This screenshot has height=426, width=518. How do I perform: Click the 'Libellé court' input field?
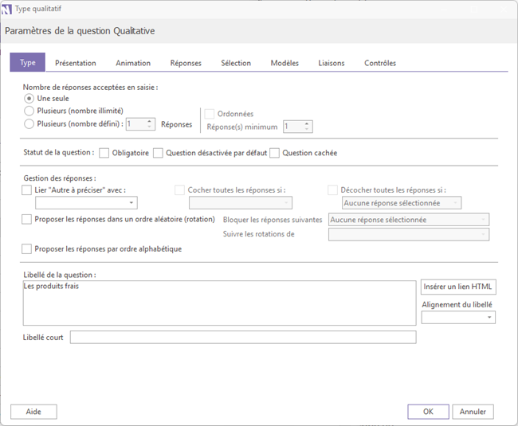click(x=243, y=338)
